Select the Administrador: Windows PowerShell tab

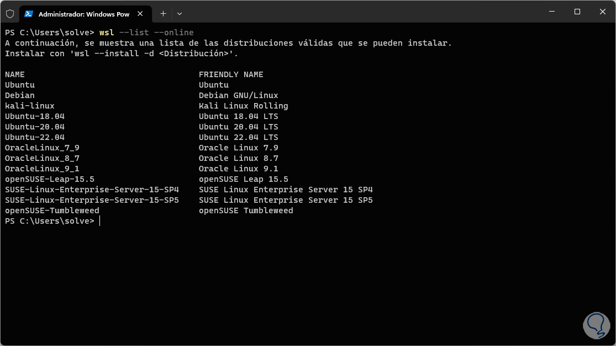tap(85, 14)
